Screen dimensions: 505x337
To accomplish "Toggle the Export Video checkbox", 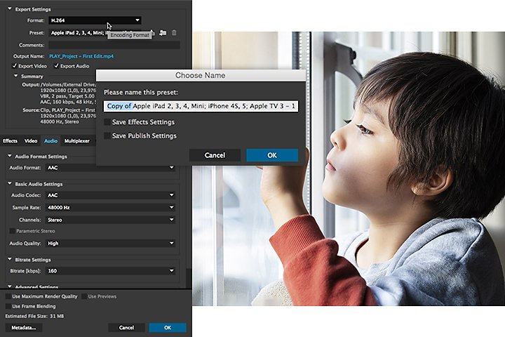I will coord(15,66).
